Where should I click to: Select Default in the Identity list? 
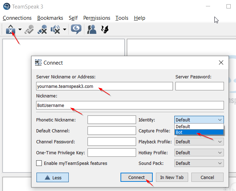point(199,126)
